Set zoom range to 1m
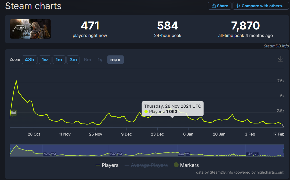 tap(59, 60)
